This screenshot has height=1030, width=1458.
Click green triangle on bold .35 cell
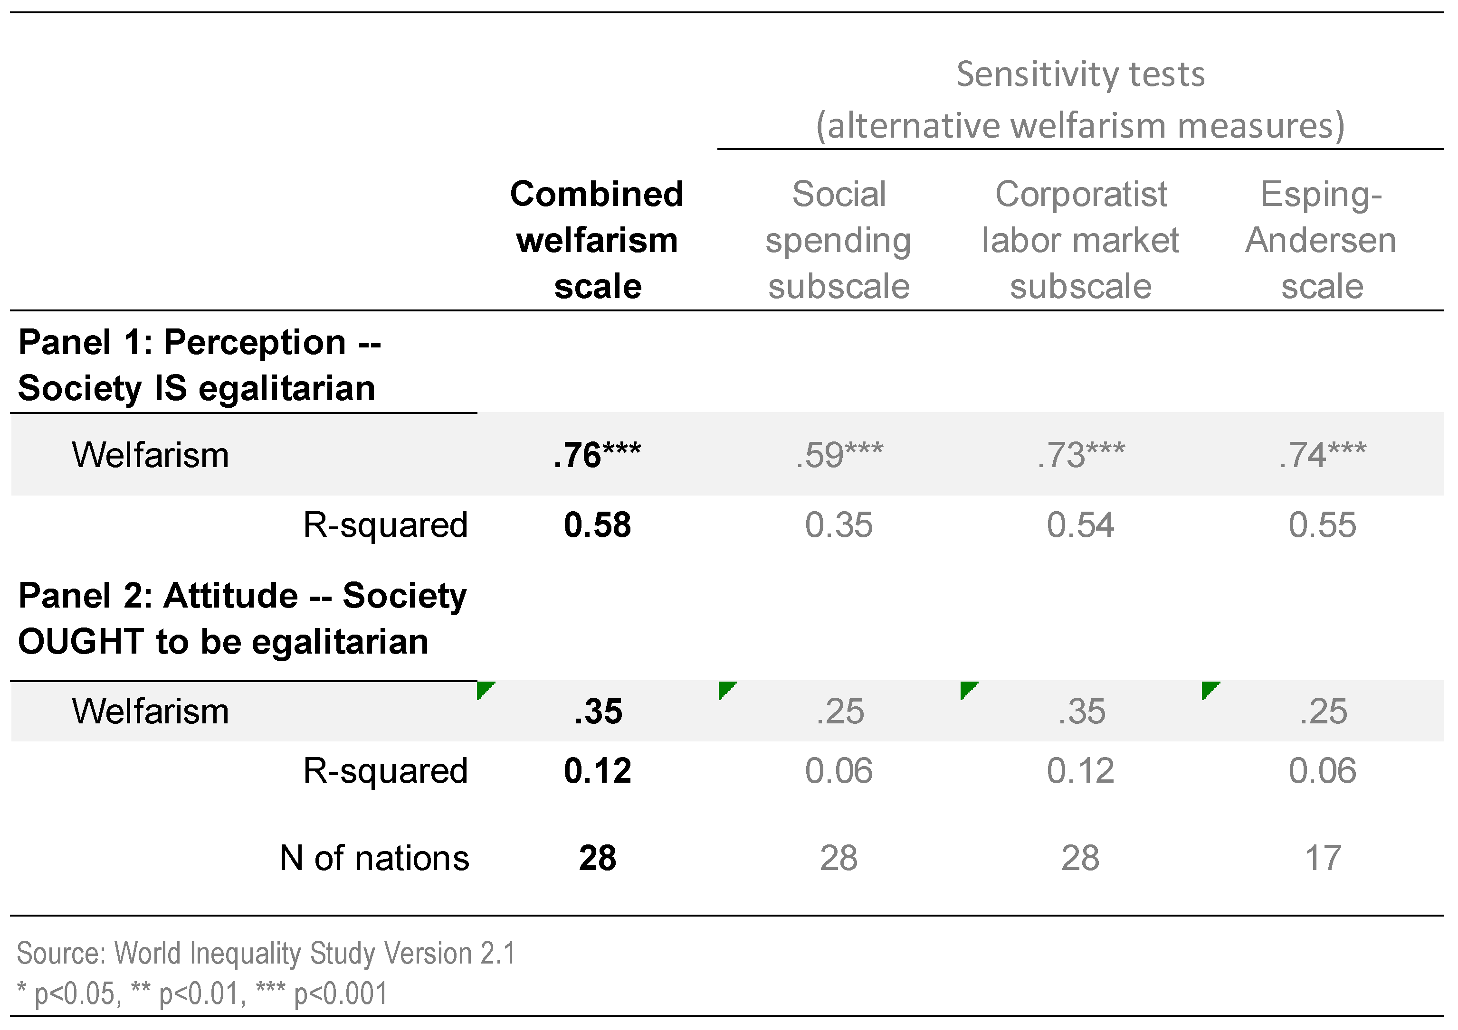483,689
